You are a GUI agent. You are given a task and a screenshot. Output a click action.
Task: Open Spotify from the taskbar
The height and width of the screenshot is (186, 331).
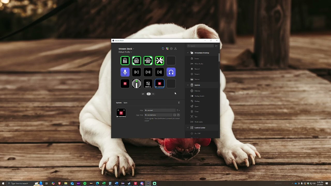point(85,183)
